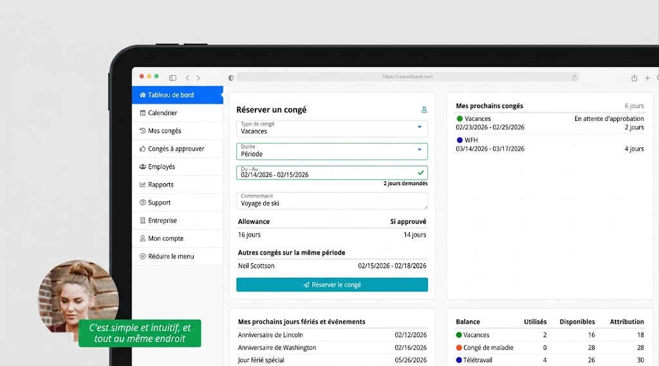Select the WFH upcoming leave entry

pyautogui.click(x=550, y=145)
